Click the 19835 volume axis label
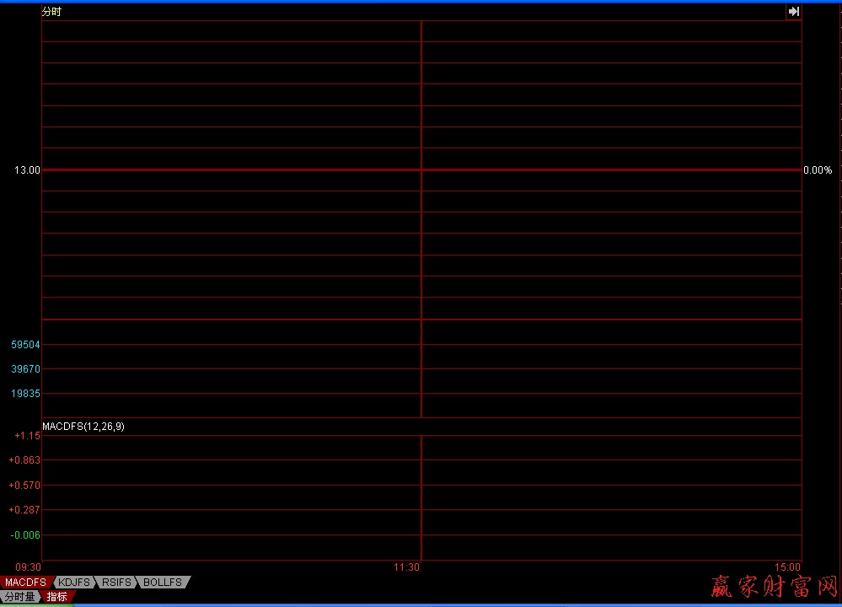The width and height of the screenshot is (842, 607). [25, 394]
